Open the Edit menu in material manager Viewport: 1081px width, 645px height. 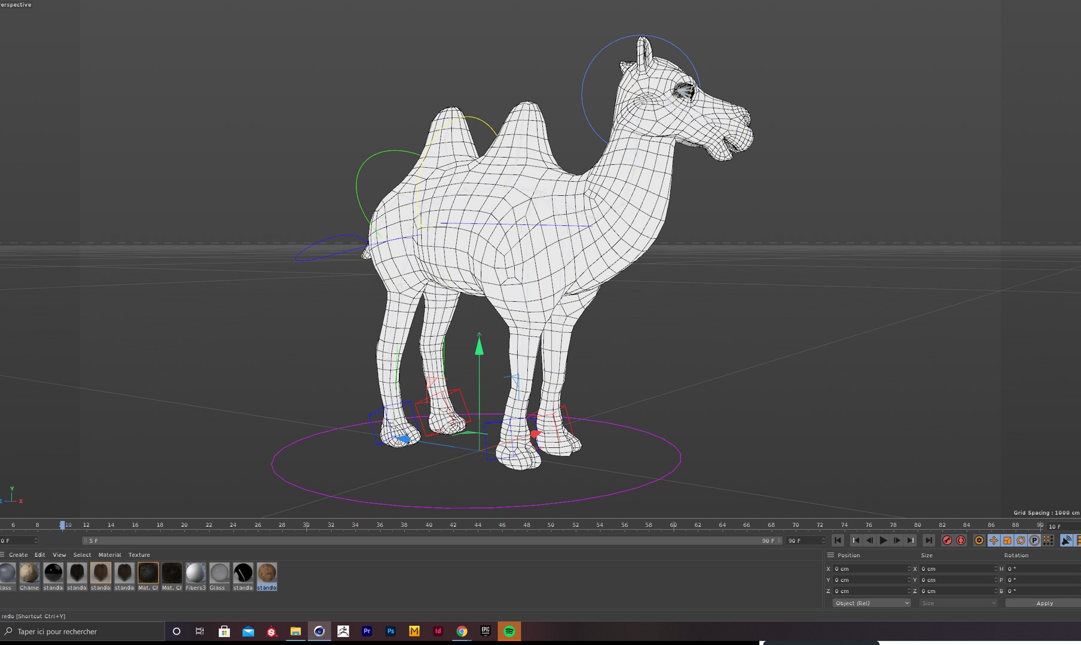coord(39,555)
